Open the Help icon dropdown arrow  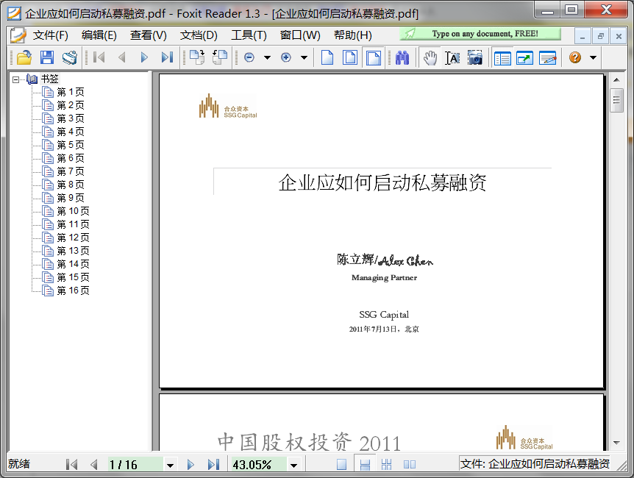pos(593,58)
